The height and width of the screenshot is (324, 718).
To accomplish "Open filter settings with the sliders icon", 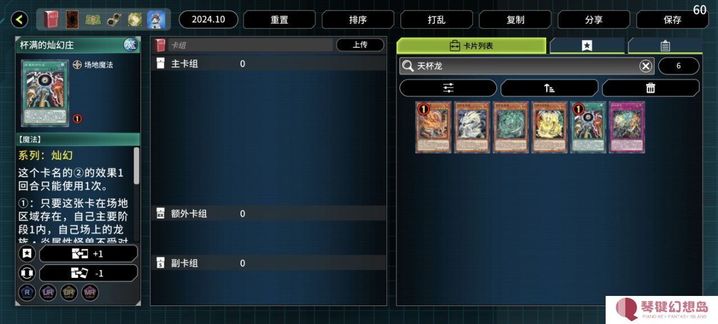I will pyautogui.click(x=448, y=88).
